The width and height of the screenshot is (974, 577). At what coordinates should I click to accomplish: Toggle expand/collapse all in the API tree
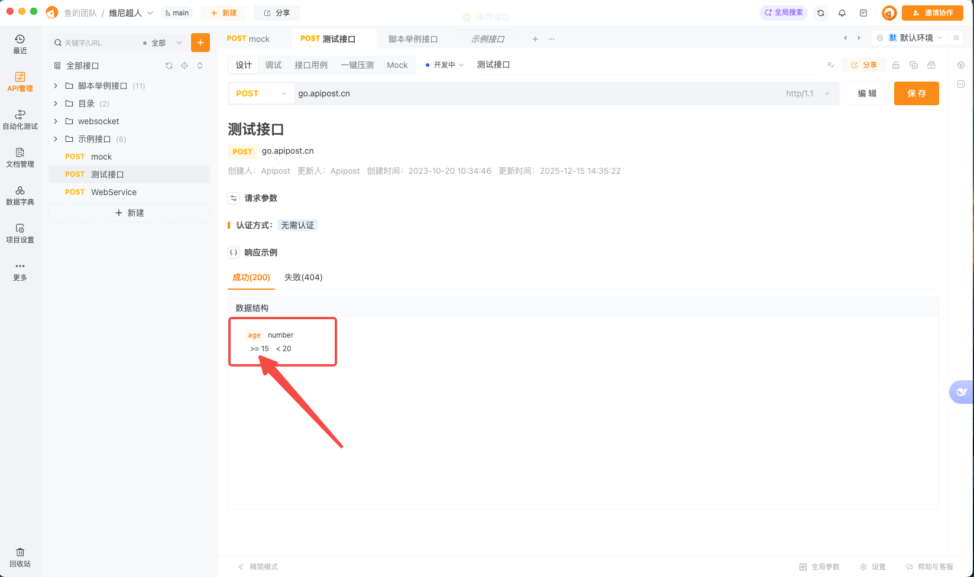click(x=200, y=66)
